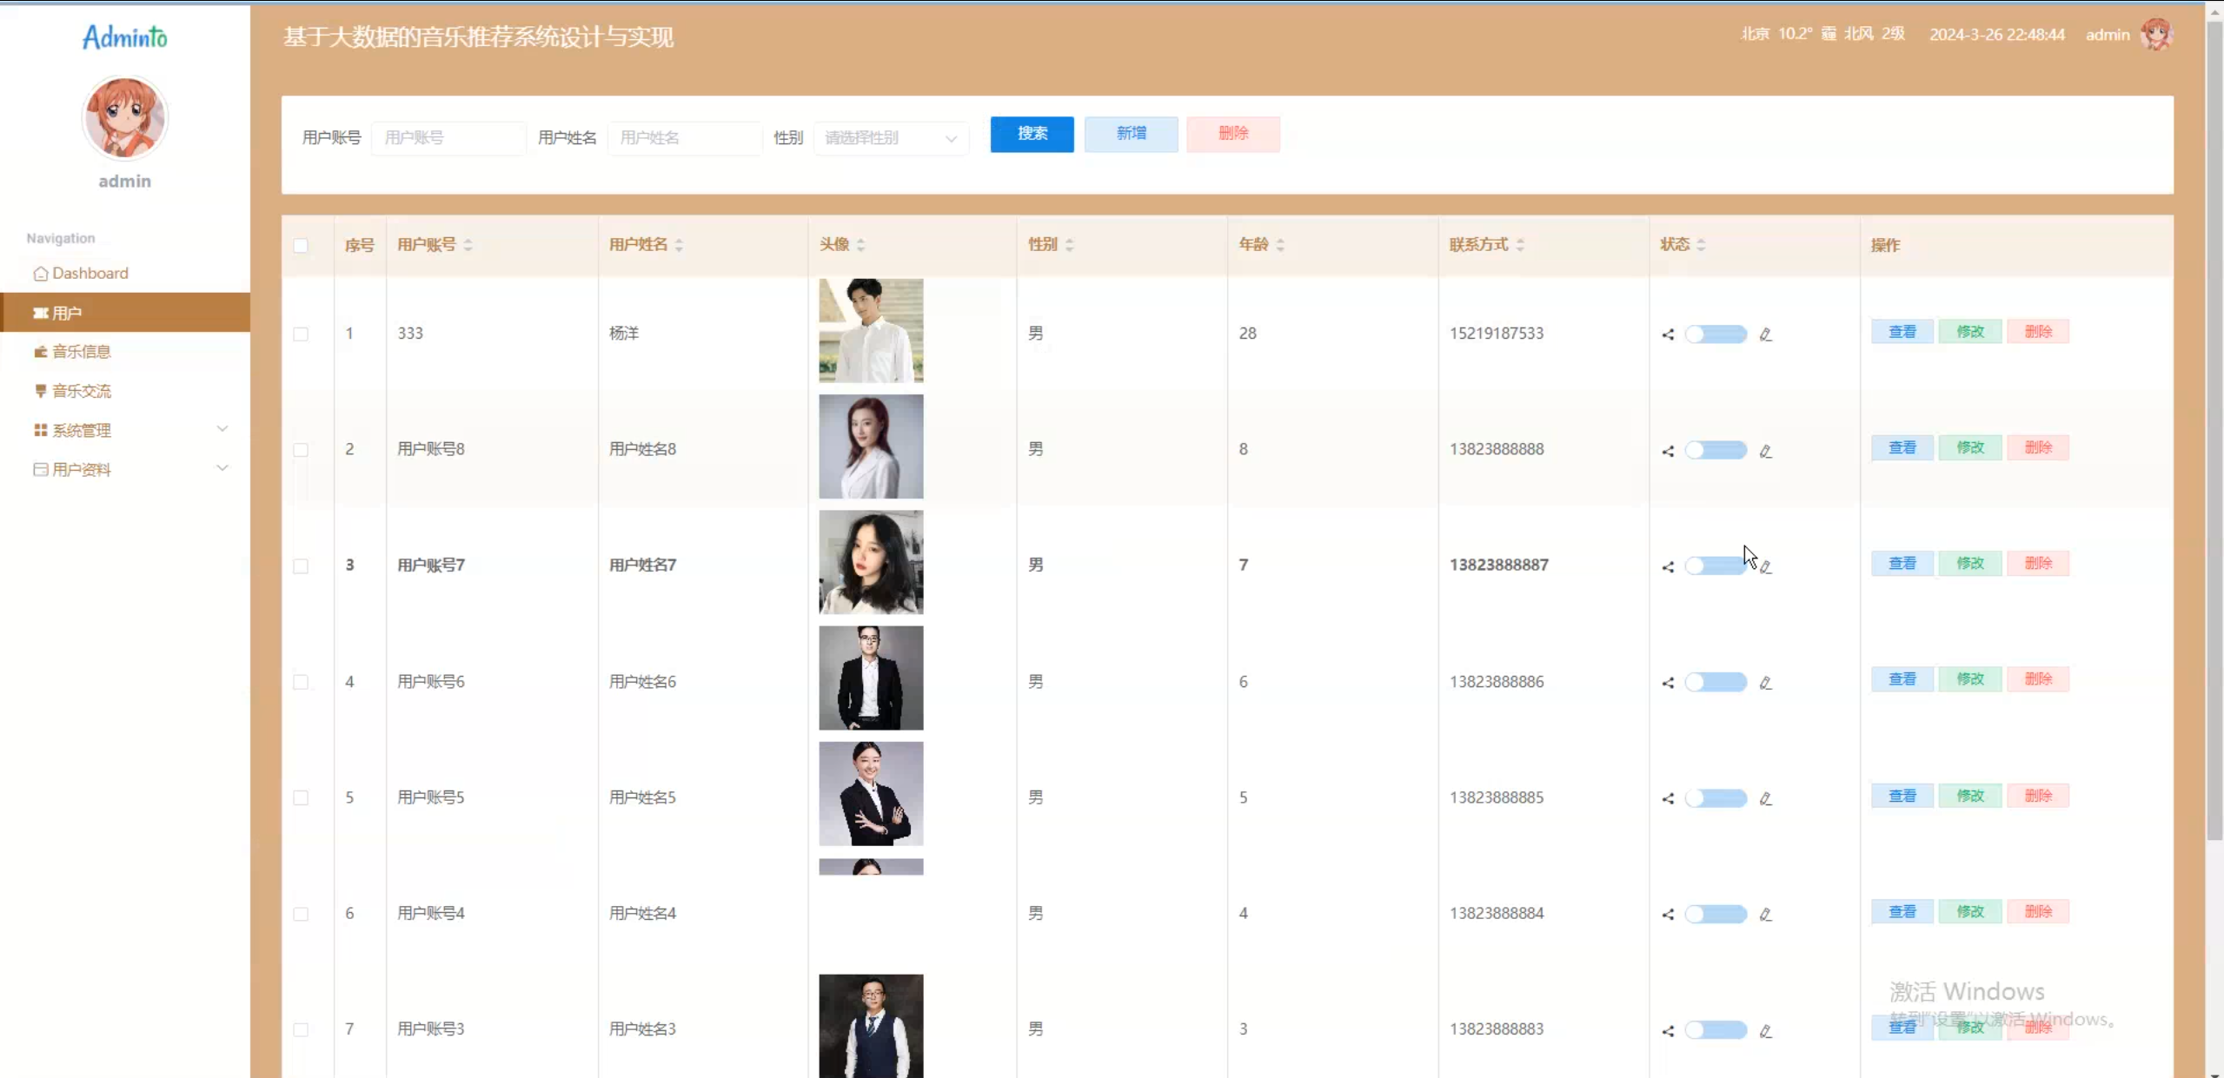Viewport: 2224px width, 1078px height.
Task: Click sort arrows on 年龄 column header
Action: click(x=1279, y=245)
